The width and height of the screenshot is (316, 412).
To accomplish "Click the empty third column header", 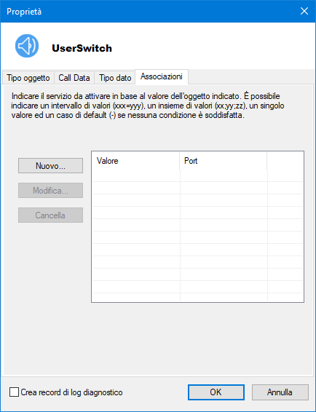I will pos(285,161).
